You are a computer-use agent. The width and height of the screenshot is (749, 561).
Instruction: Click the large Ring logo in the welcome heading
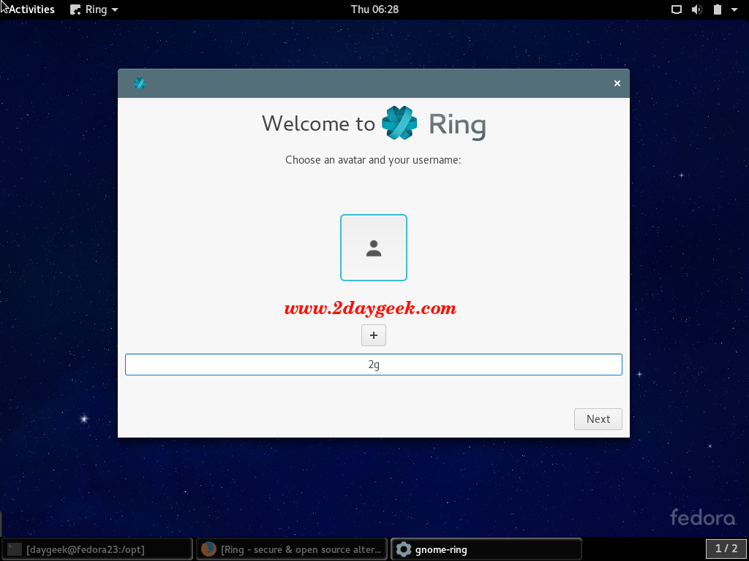click(x=399, y=123)
